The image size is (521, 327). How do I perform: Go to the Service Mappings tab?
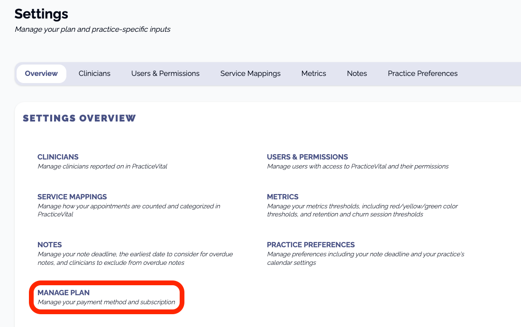click(x=250, y=74)
